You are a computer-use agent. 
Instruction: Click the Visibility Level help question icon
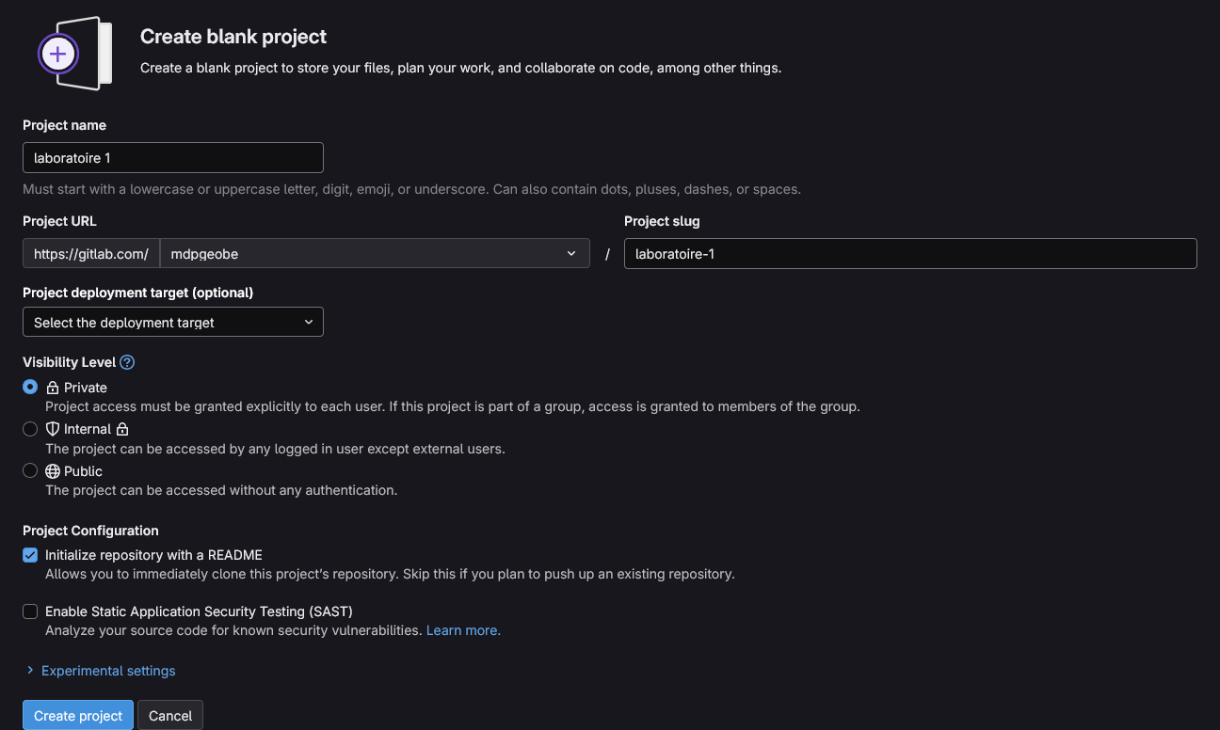coord(127,362)
